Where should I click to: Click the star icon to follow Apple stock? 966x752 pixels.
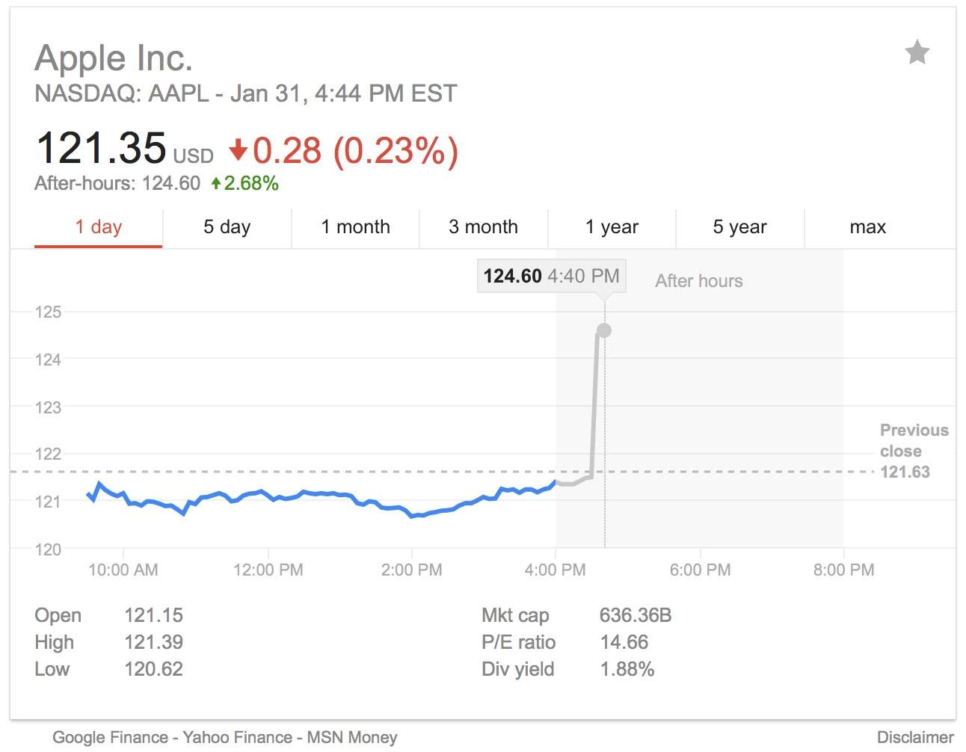tap(917, 53)
